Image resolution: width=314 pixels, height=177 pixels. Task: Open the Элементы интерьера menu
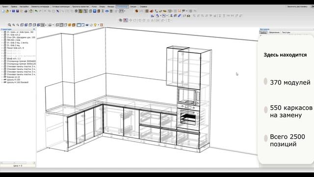pyautogui.click(x=40, y=6)
